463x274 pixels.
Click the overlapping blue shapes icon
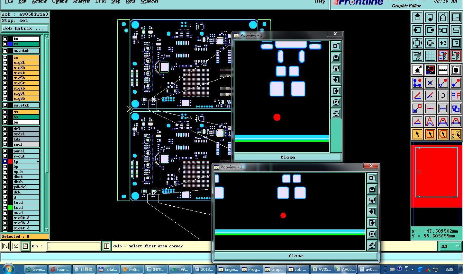point(456,108)
